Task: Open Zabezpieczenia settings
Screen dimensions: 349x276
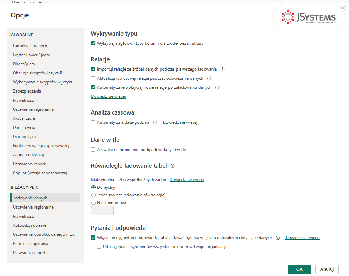Action: (x=45, y=91)
